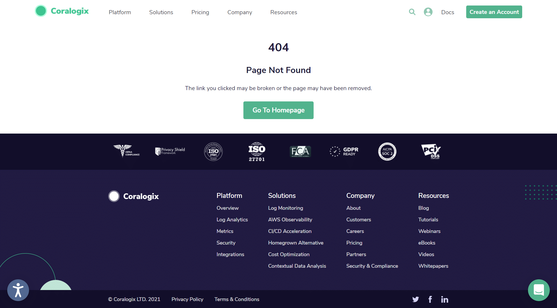
Task: Click the © Coralogix LTD. 2021 text
Action: (x=134, y=299)
